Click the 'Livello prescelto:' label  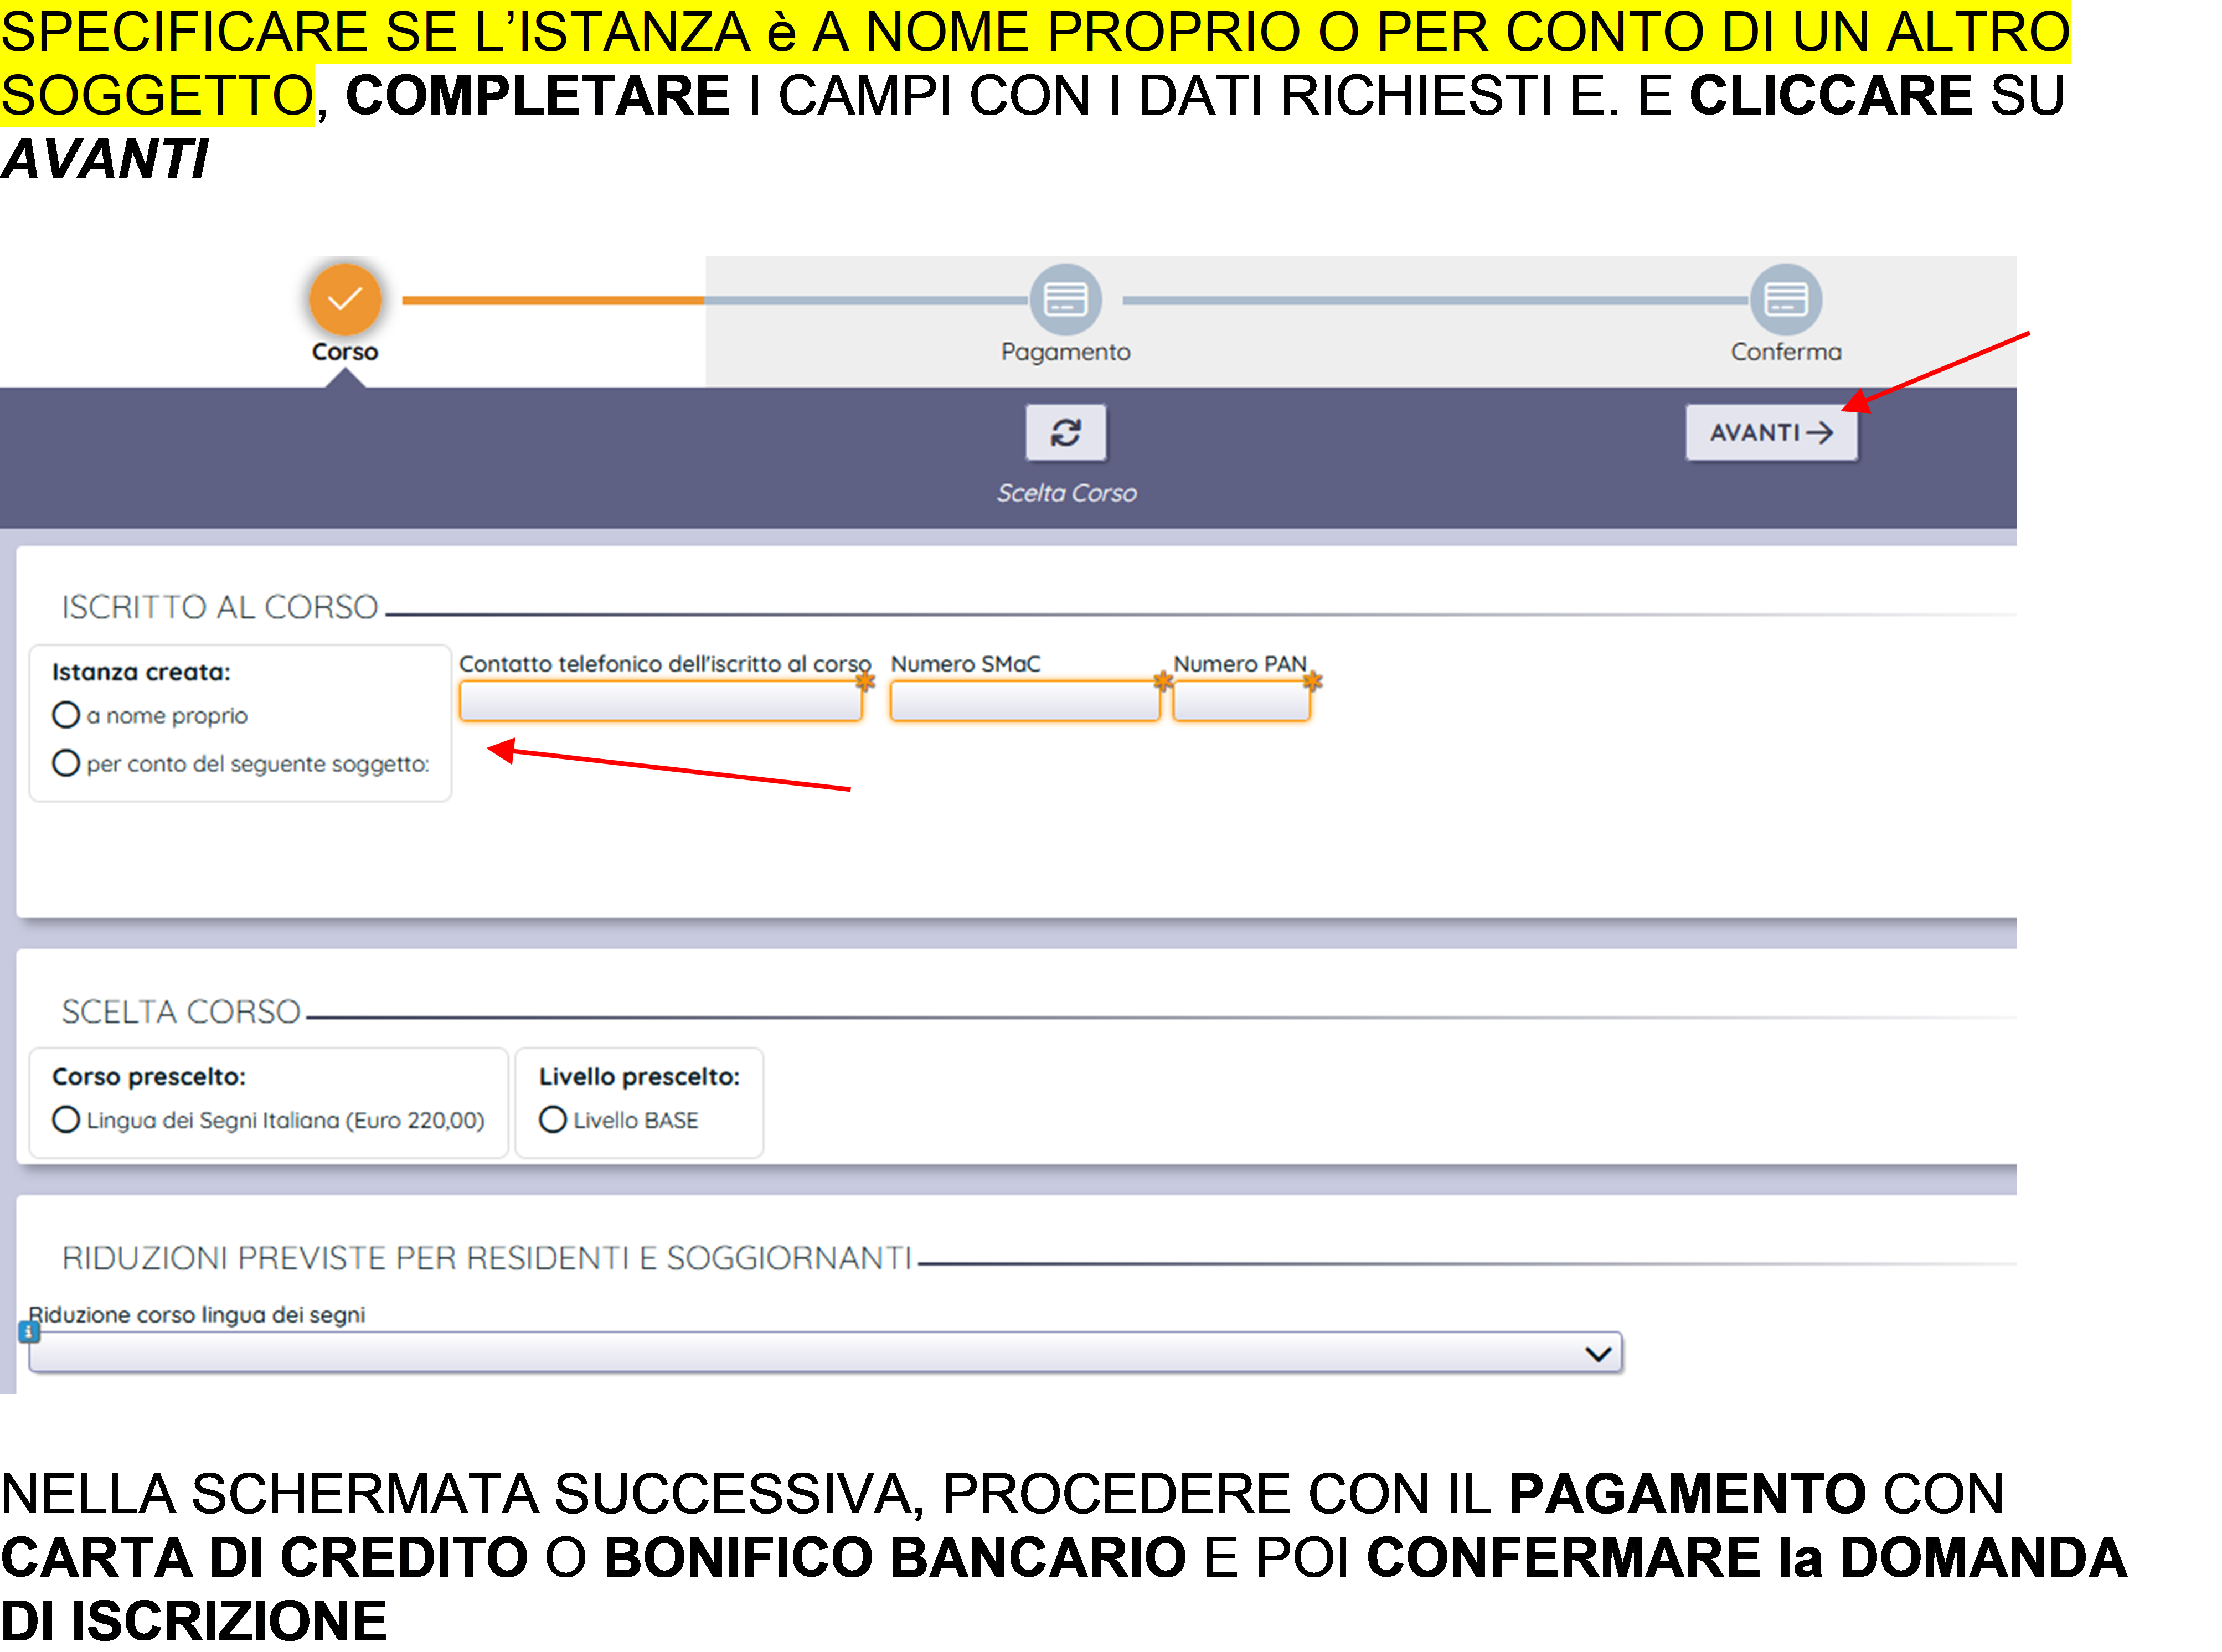click(x=639, y=1077)
